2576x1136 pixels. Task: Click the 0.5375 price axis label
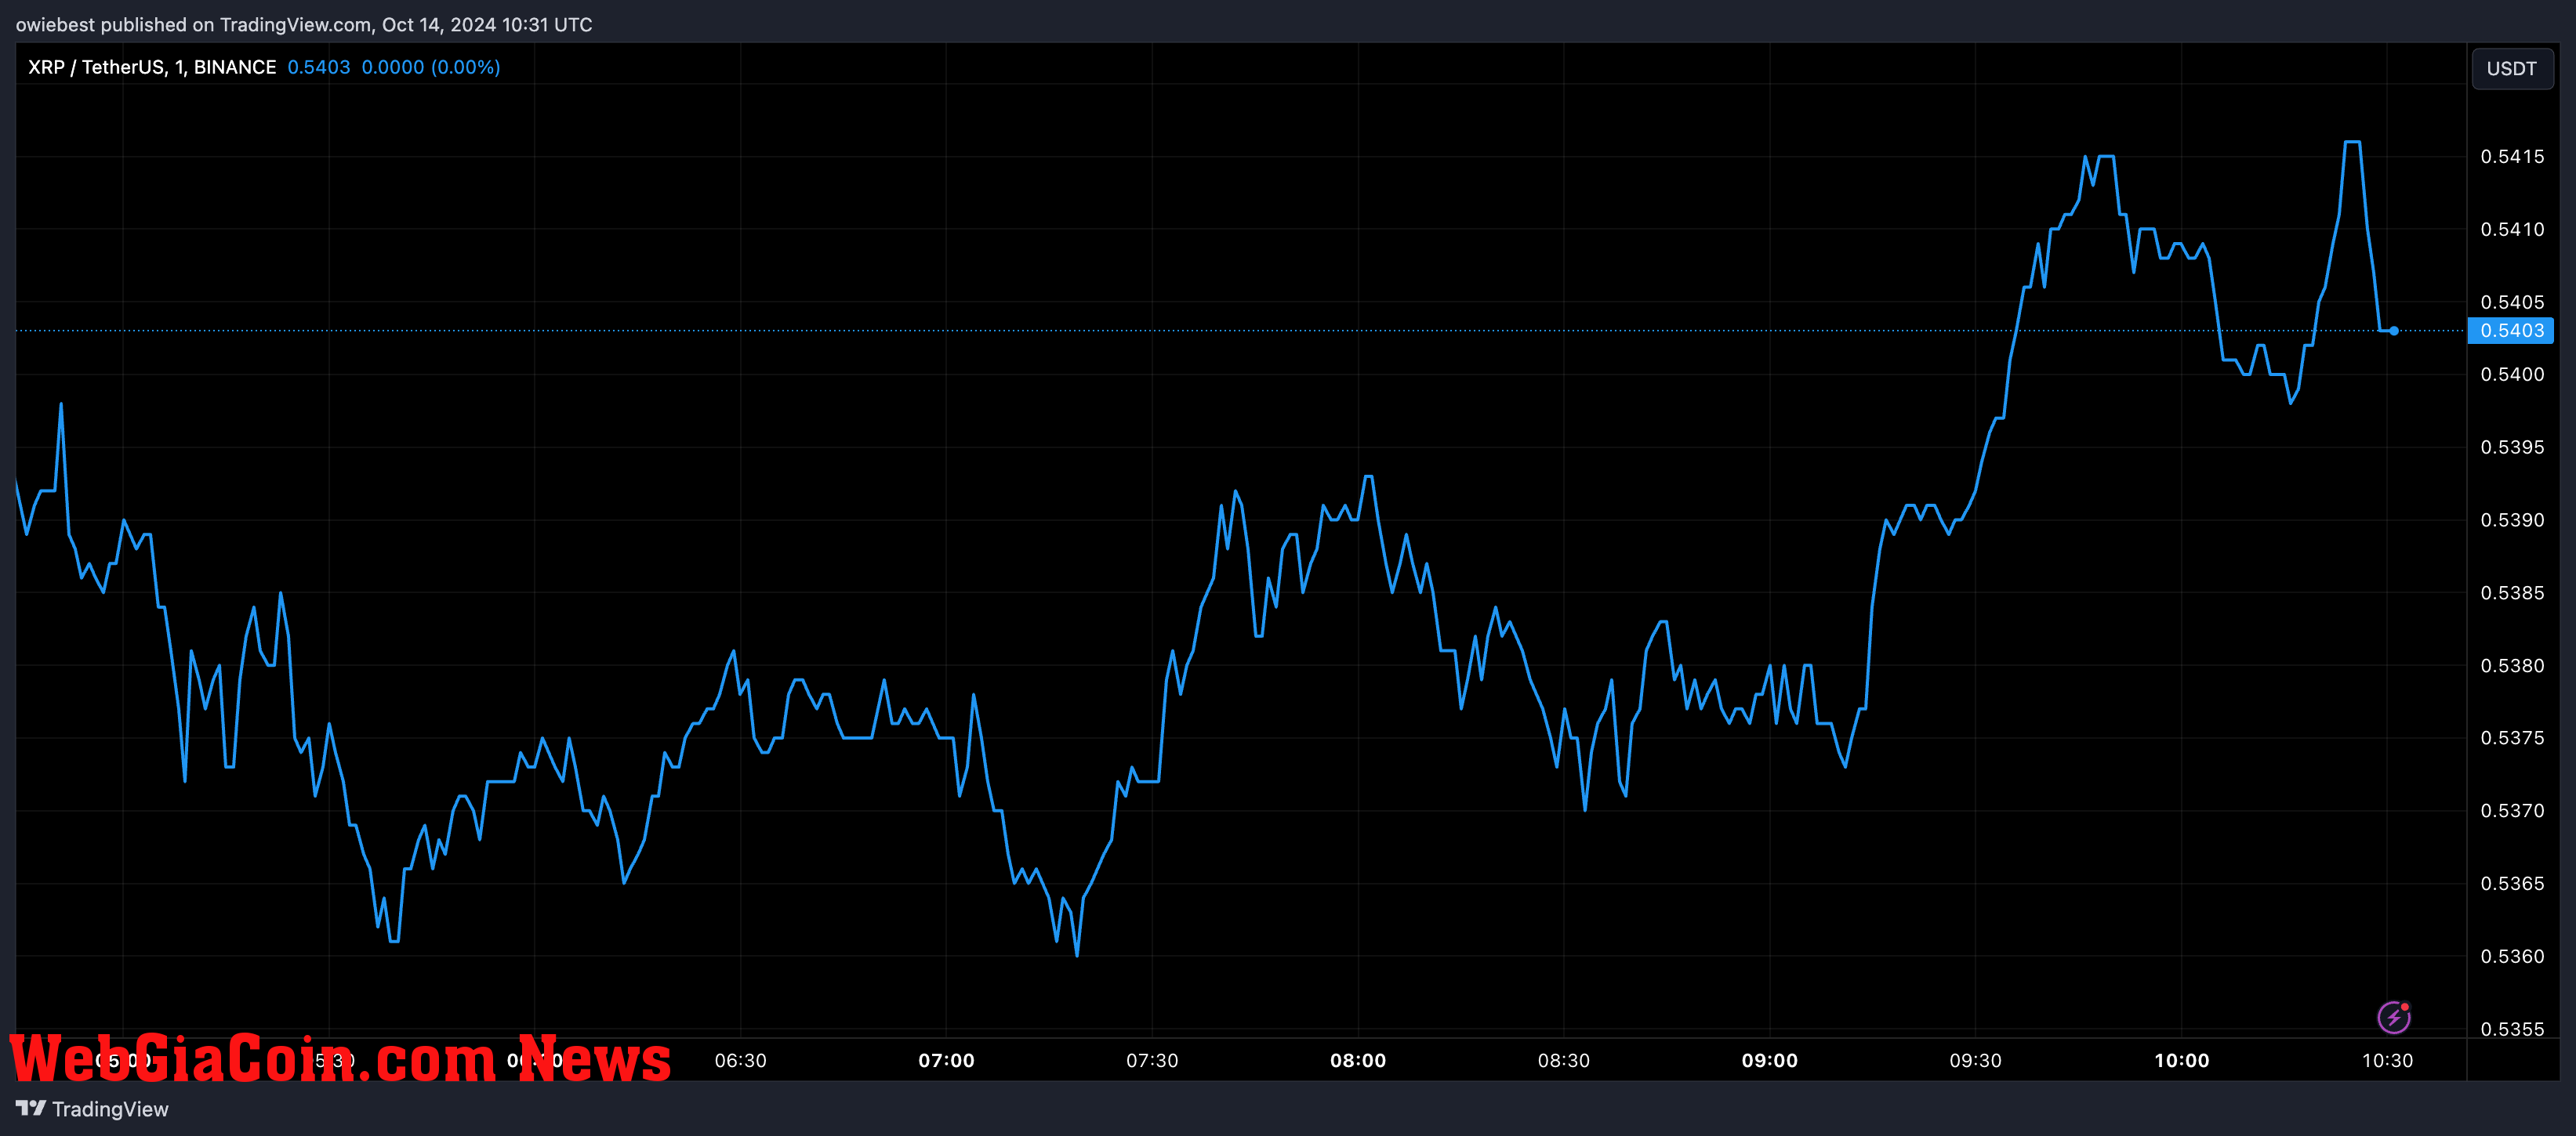[2512, 738]
